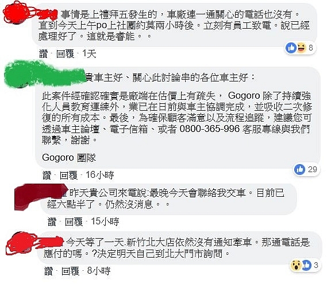Click the green-scribbled commenter name on Gogoro reply

pyautogui.click(x=45, y=73)
